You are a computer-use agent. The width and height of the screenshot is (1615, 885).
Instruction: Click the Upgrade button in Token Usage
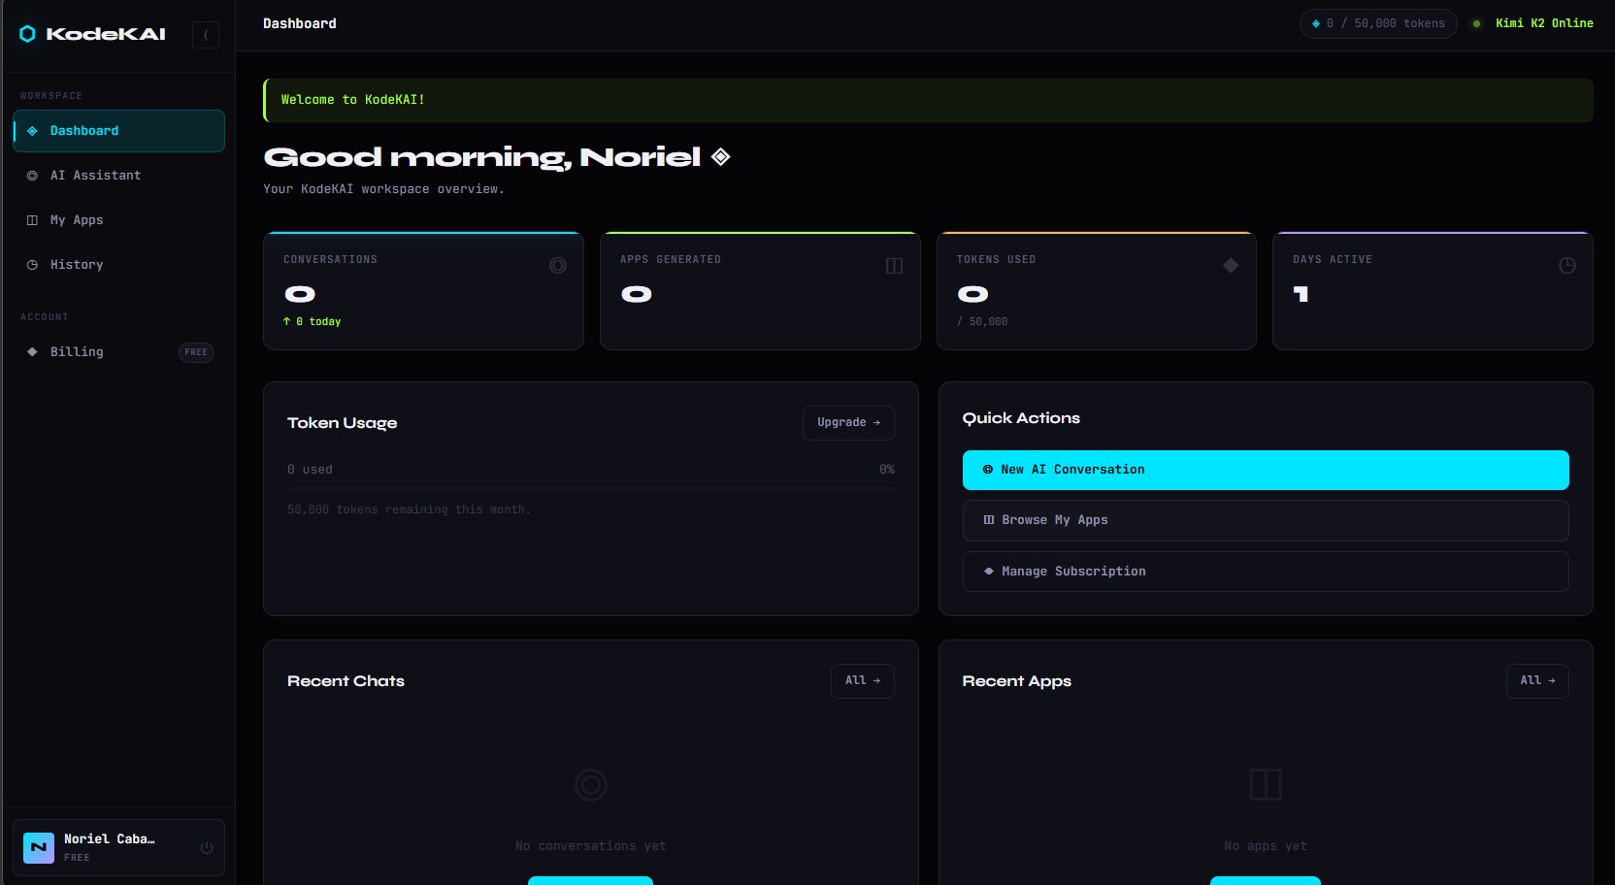click(848, 422)
